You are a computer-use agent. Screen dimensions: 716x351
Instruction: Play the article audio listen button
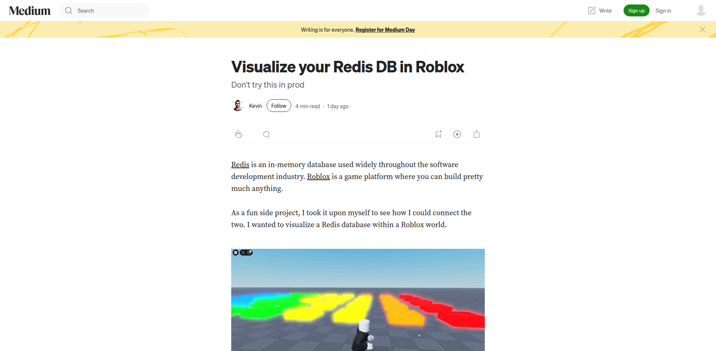(457, 134)
